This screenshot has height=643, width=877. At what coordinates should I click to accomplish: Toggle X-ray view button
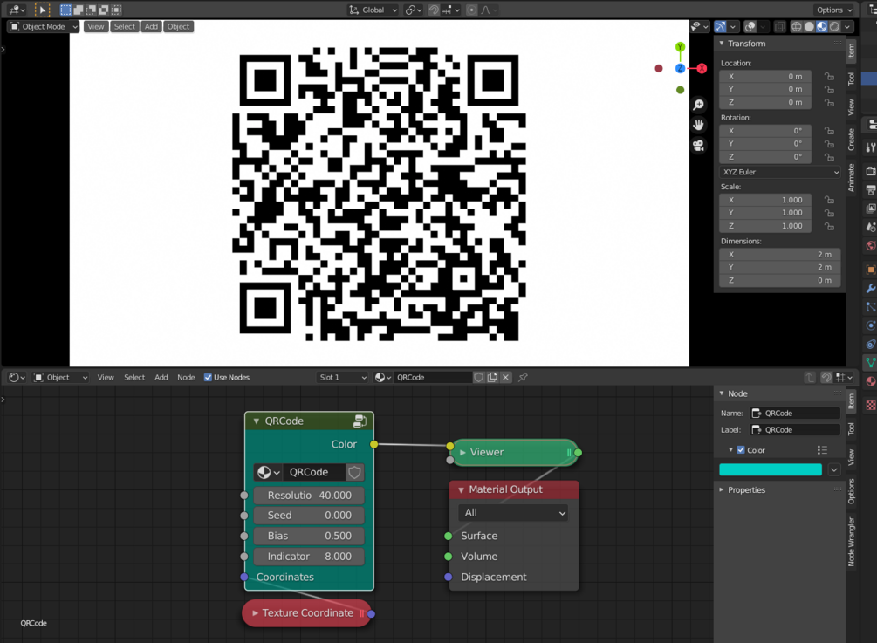(x=779, y=26)
